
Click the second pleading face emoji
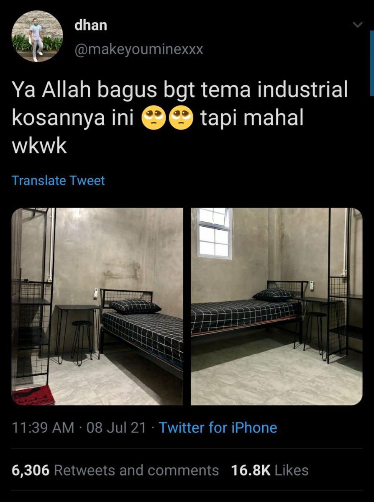click(x=182, y=119)
